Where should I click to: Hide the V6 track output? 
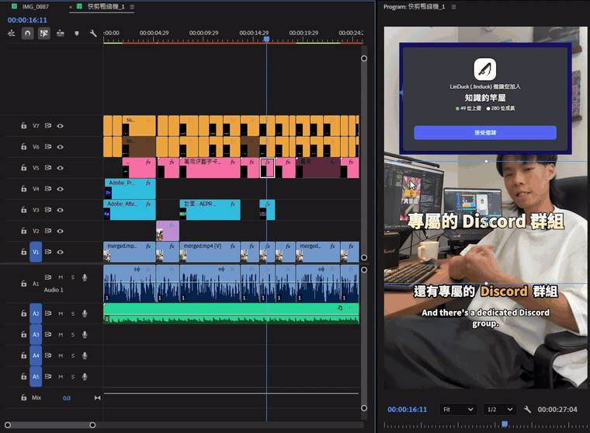[61, 147]
